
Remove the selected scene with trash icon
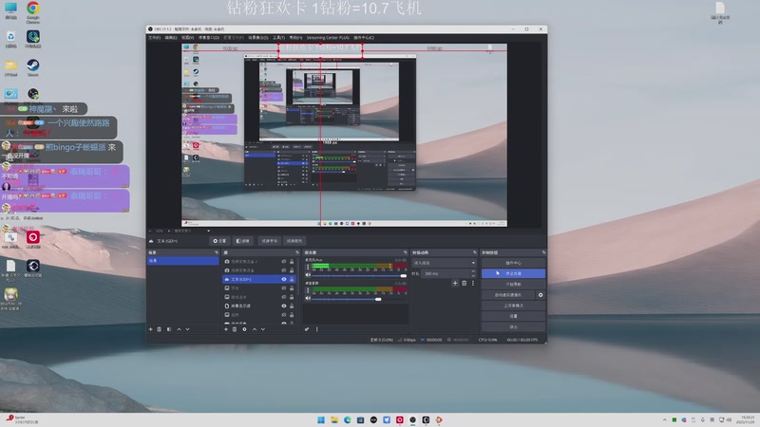pos(159,329)
